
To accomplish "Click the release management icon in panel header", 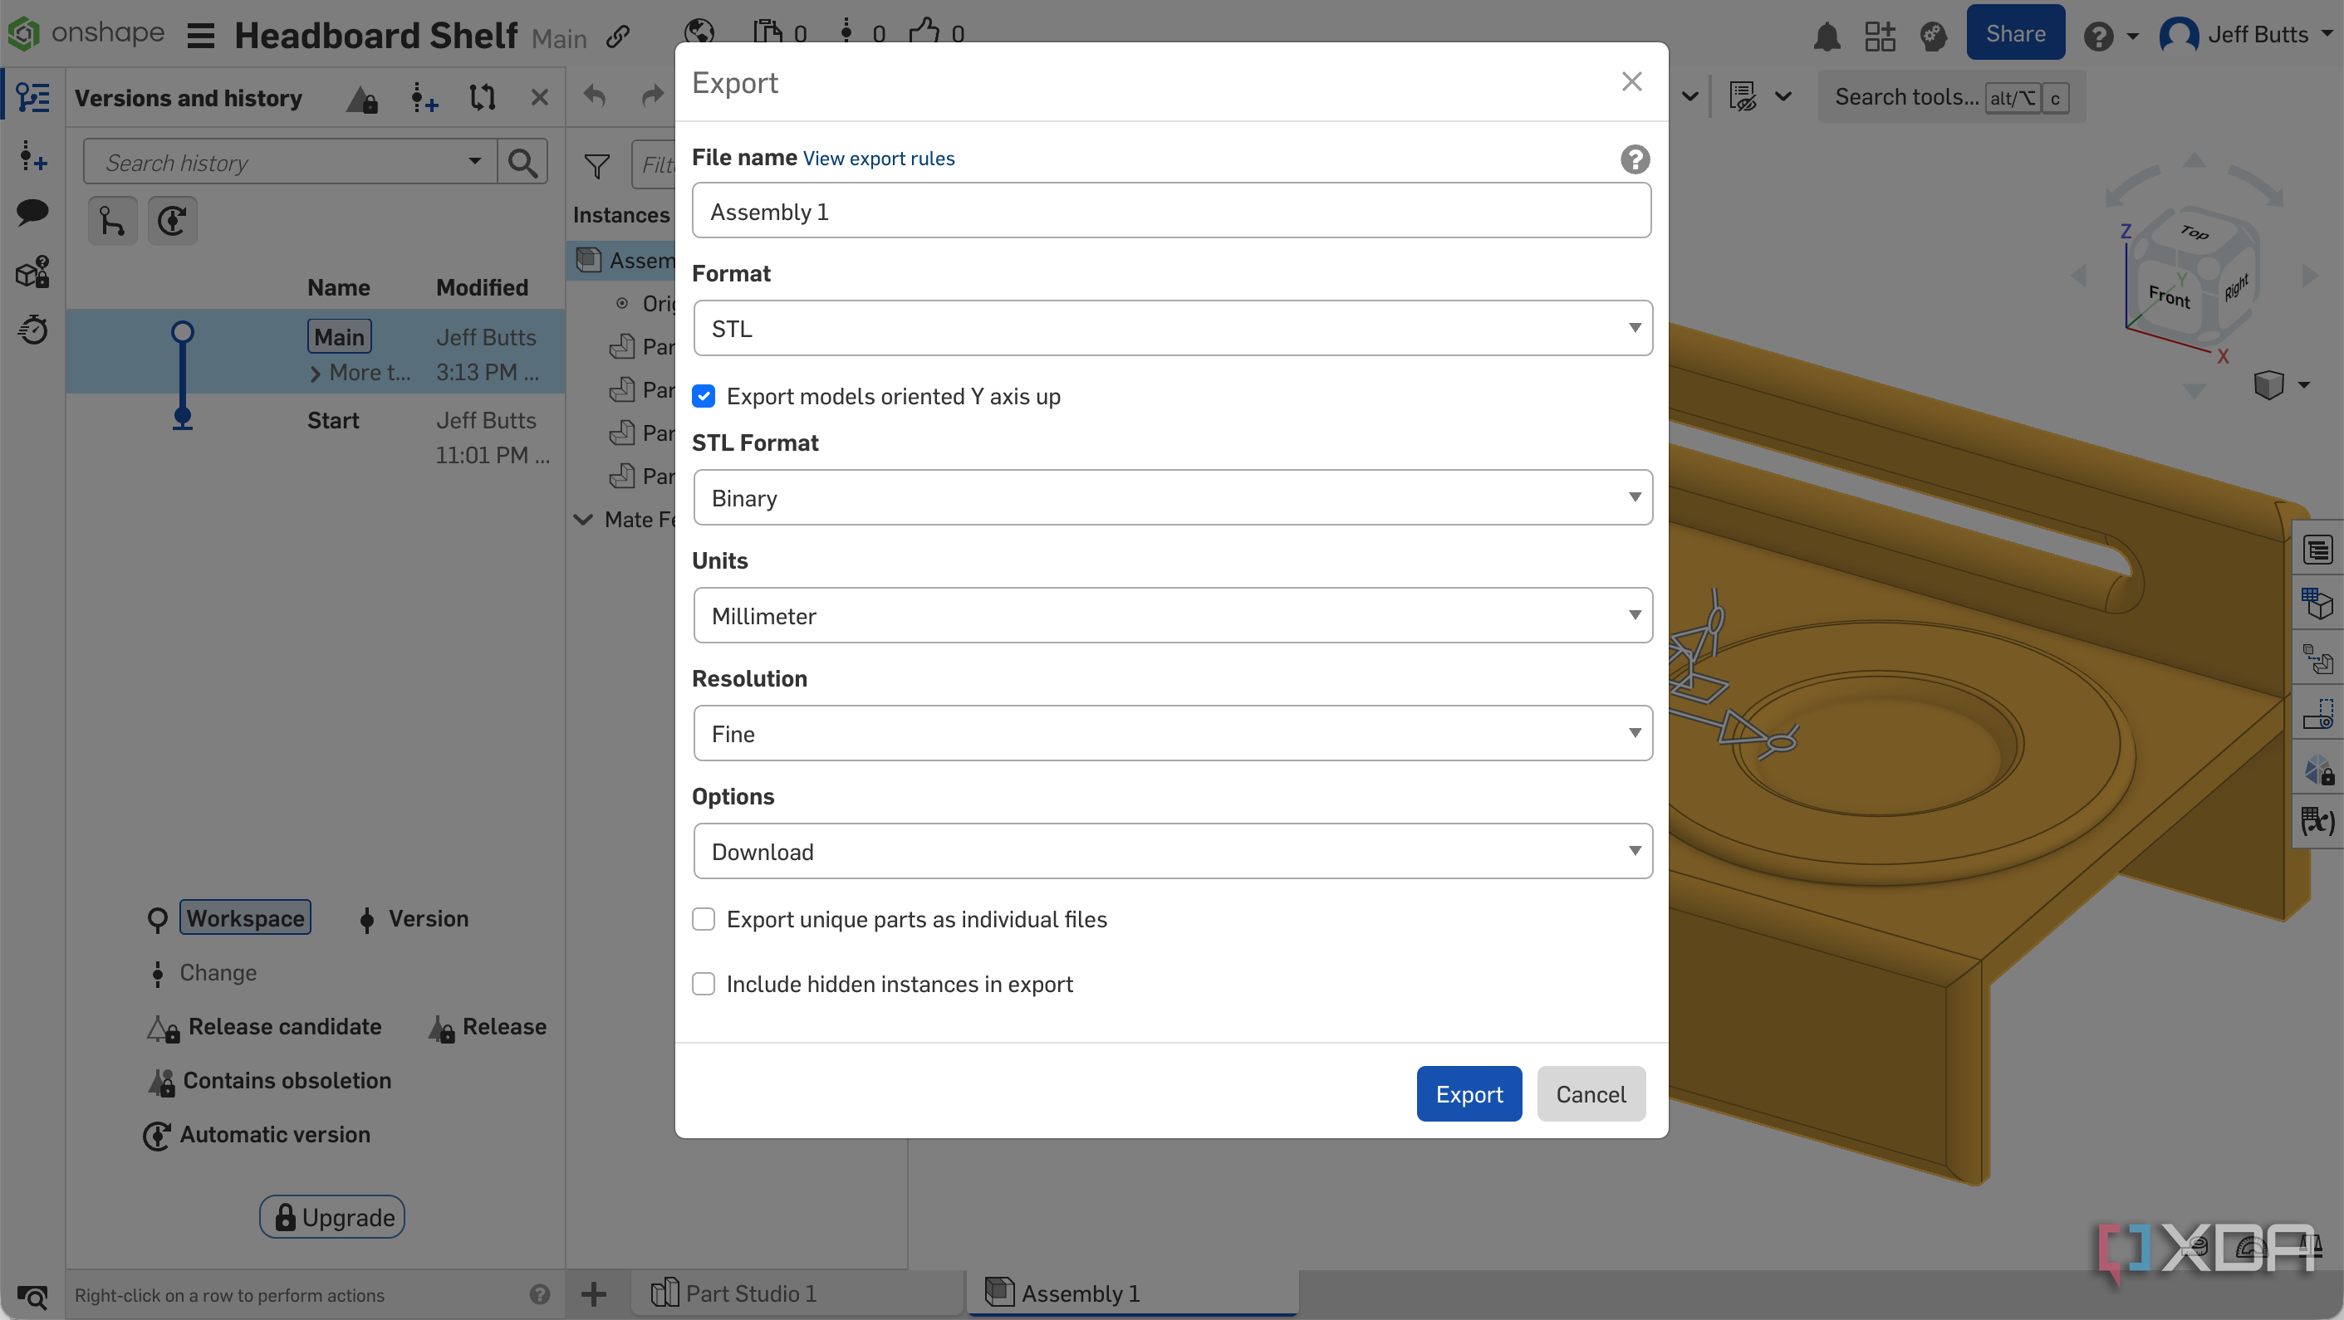I will click(x=362, y=97).
